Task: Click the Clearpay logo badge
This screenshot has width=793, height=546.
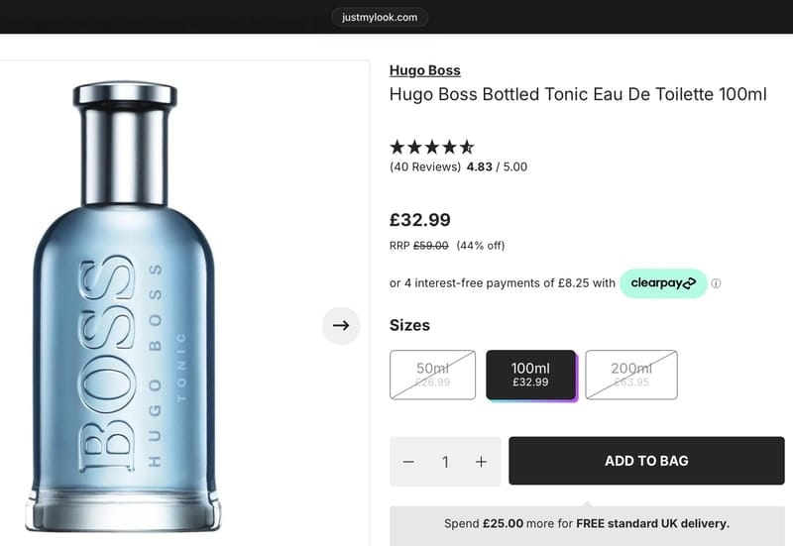Action: 663,283
